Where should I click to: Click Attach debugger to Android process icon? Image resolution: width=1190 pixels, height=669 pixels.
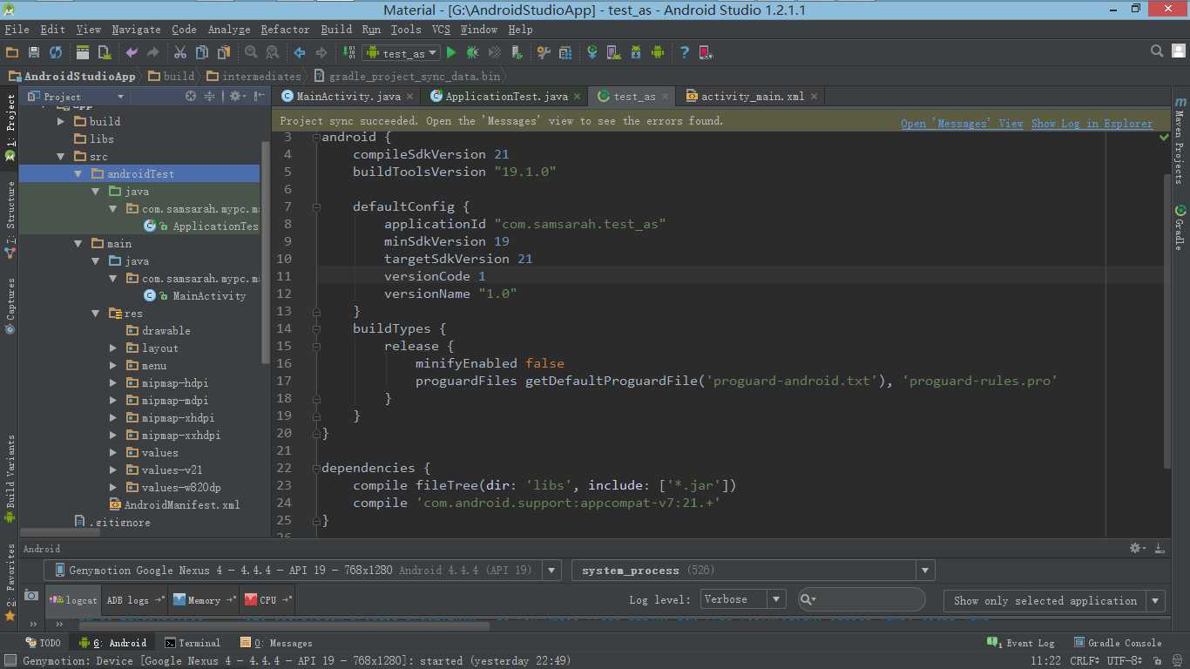coord(517,53)
